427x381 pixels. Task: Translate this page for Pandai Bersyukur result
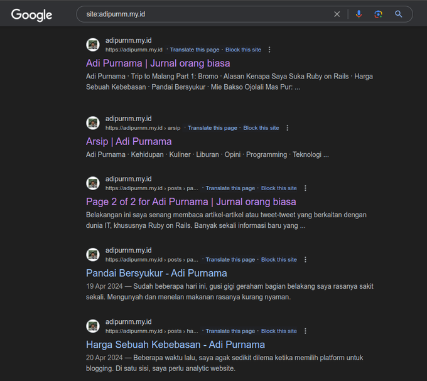pyautogui.click(x=230, y=260)
